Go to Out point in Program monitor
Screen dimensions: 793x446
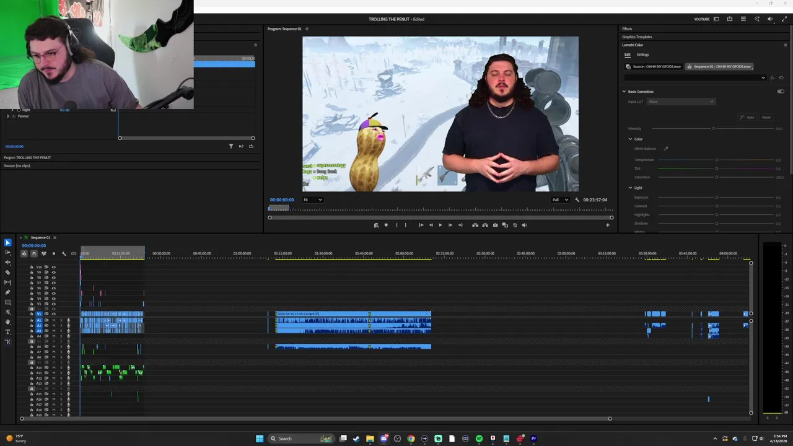460,225
